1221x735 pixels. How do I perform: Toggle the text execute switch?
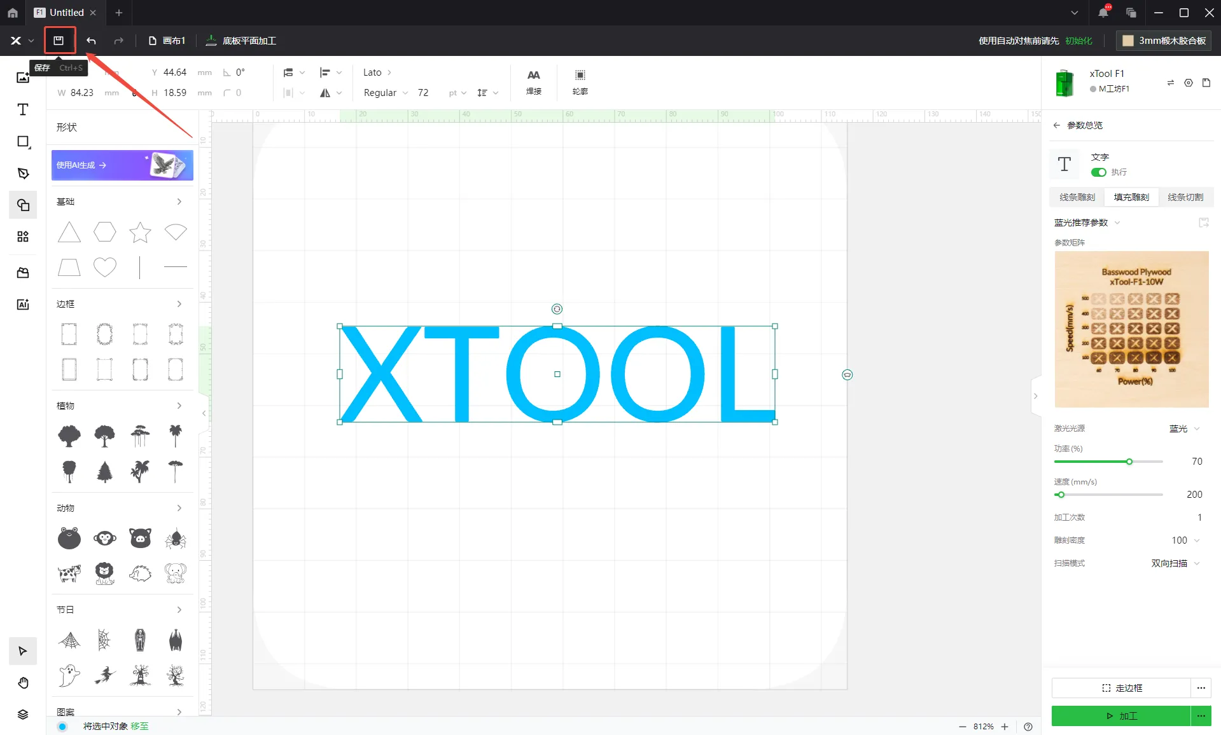point(1099,172)
